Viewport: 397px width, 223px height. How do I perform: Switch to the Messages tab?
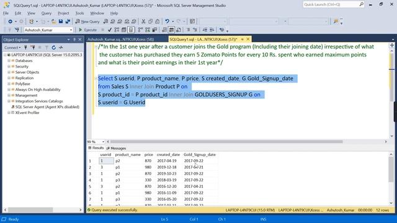click(116, 148)
